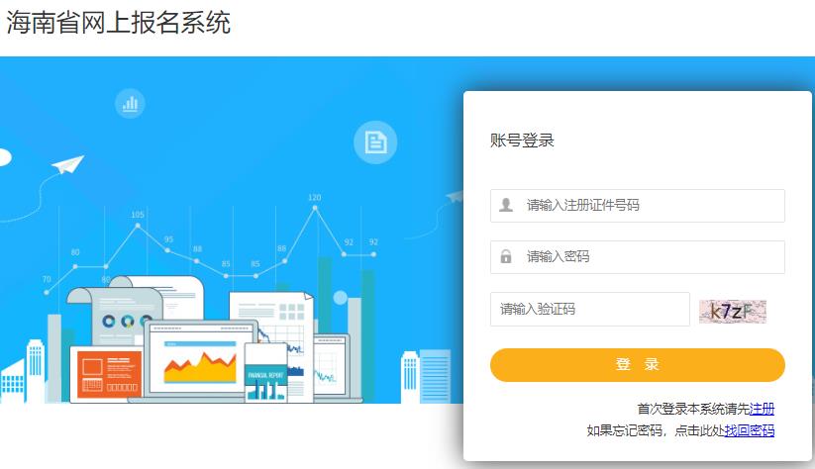Open the 找回密码 recover password link

pyautogui.click(x=750, y=430)
